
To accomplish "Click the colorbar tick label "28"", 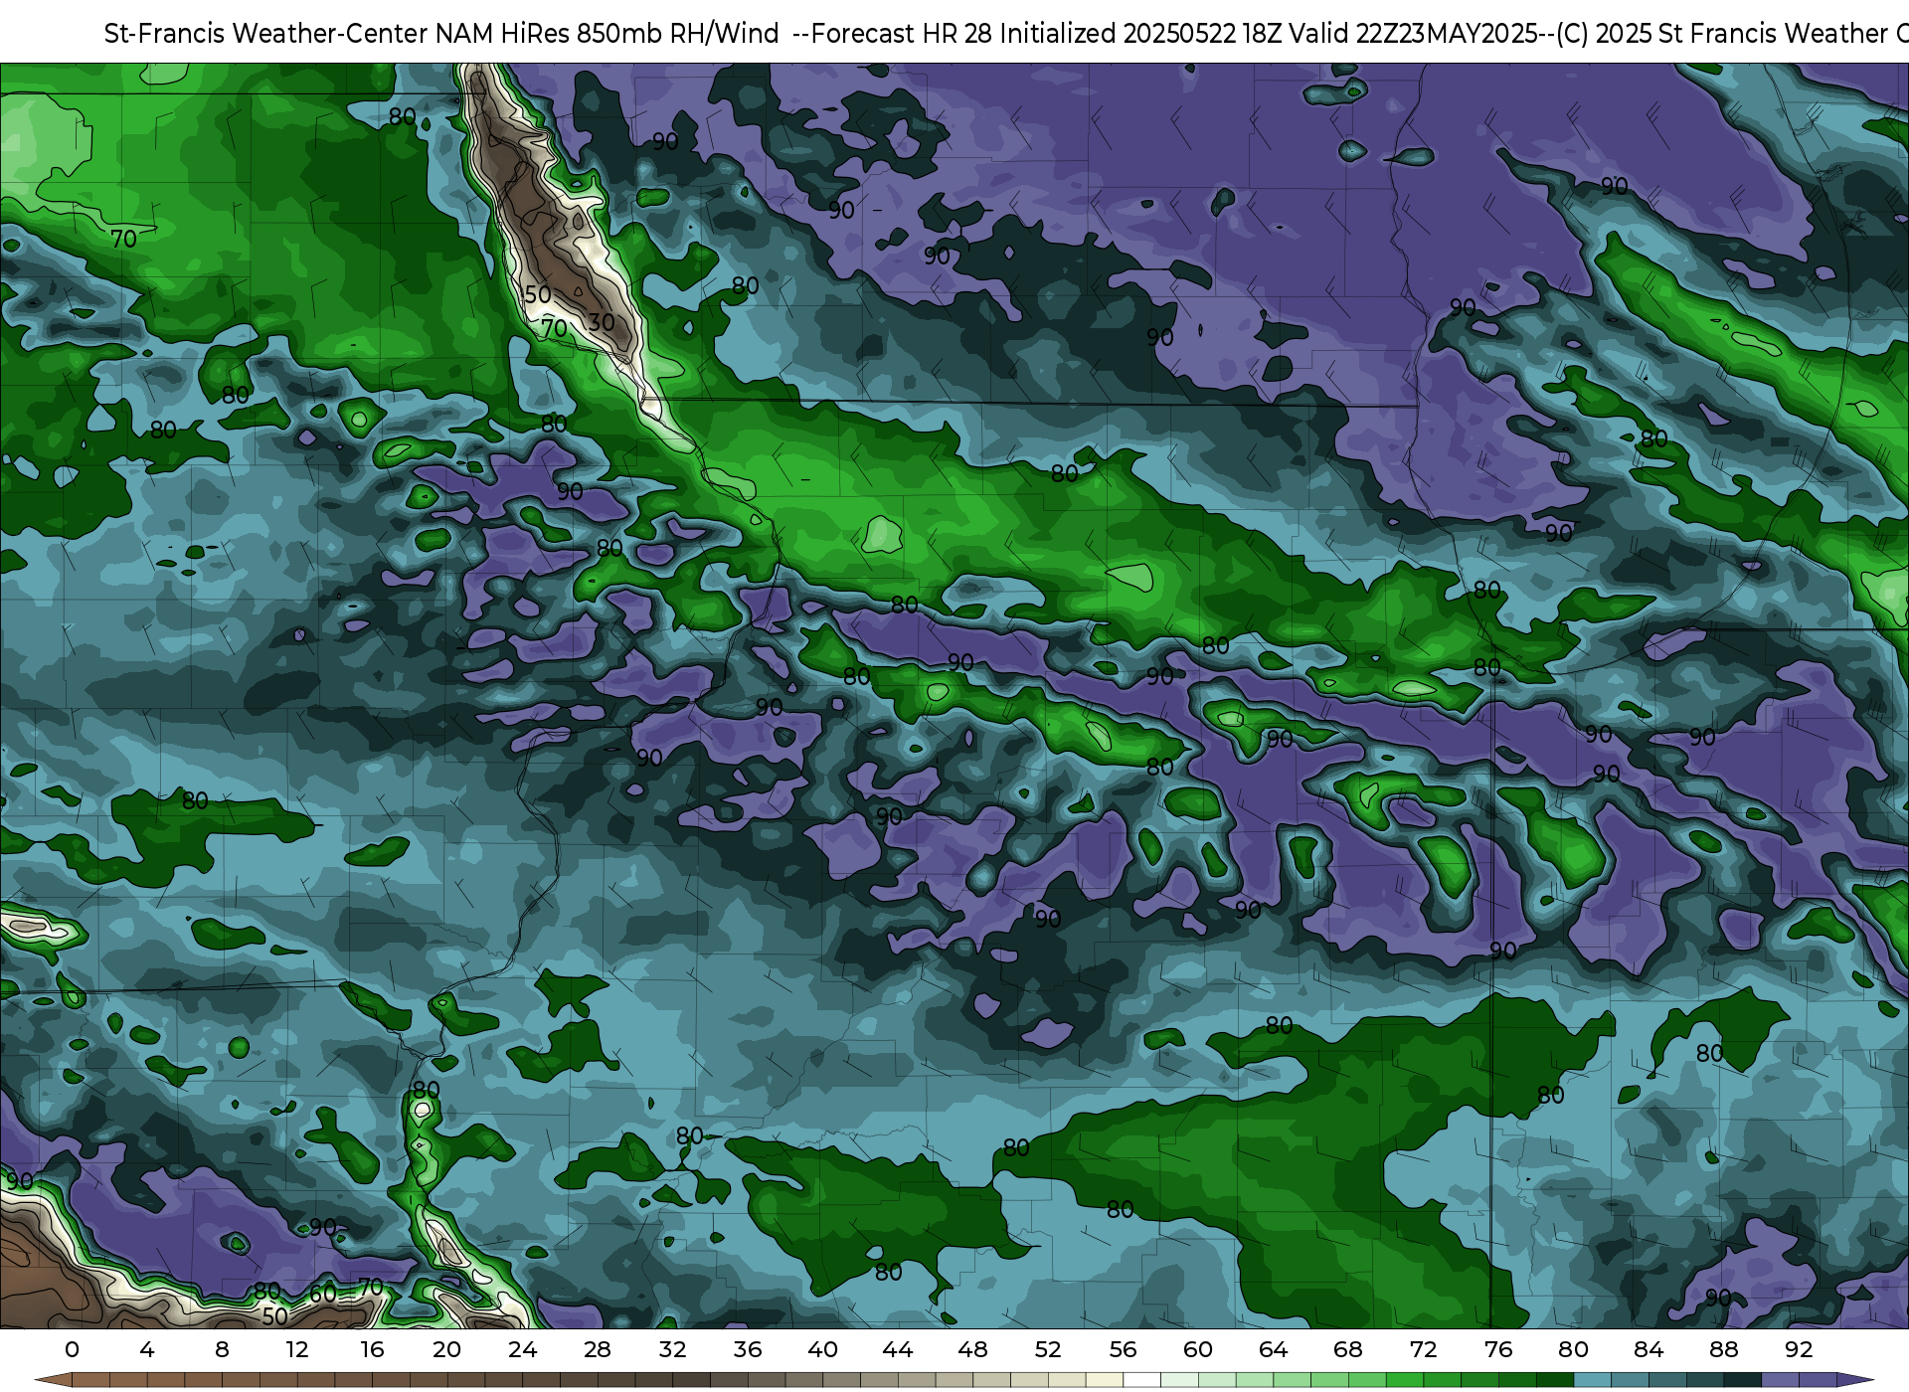I will 598,1349.
